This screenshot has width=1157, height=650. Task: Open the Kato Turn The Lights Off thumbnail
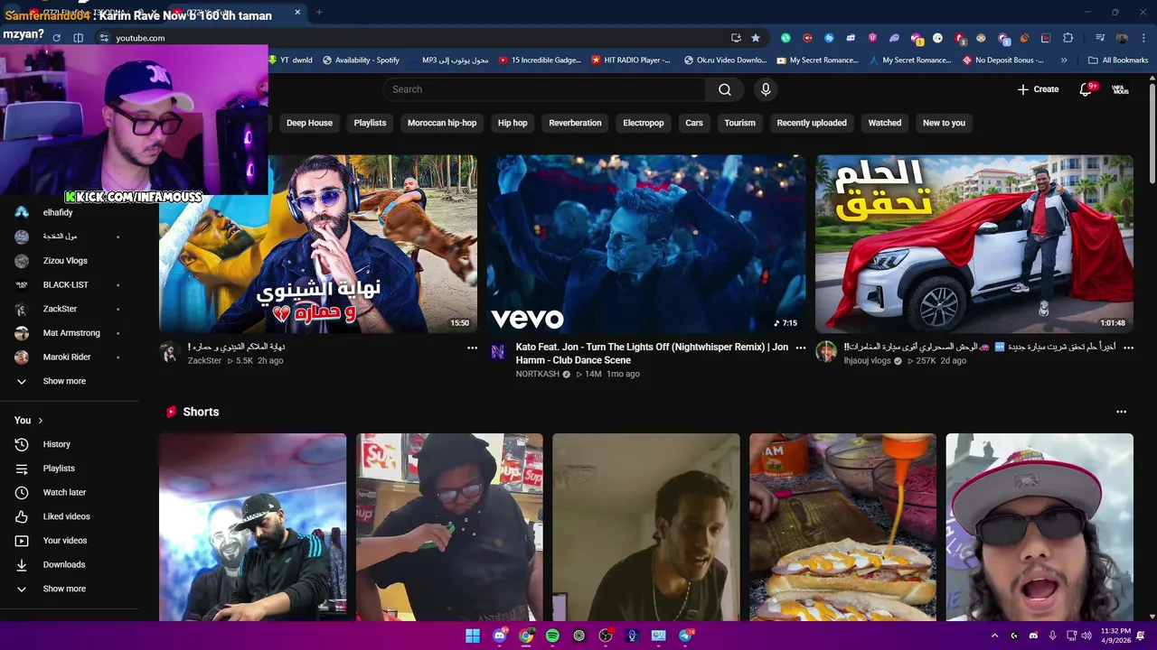[646, 244]
